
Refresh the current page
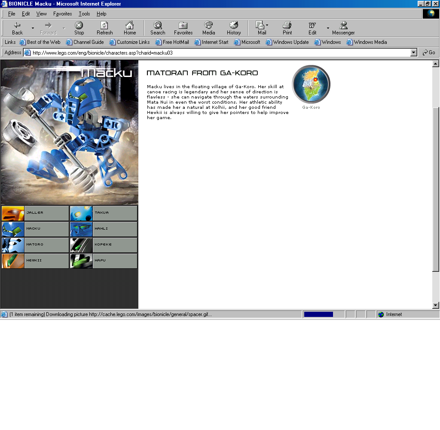[104, 28]
